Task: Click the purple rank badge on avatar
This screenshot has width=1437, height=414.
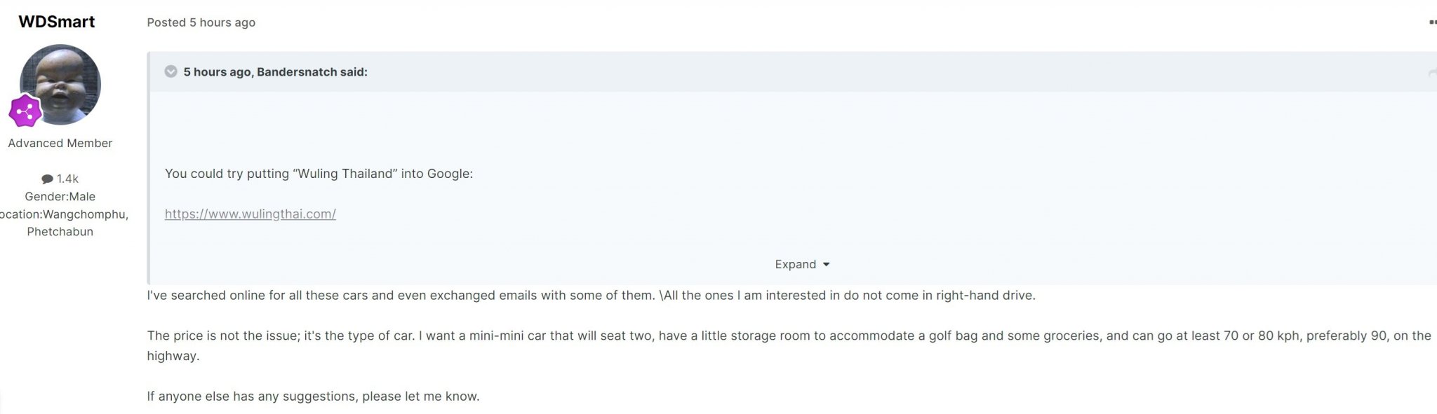Action: click(25, 111)
